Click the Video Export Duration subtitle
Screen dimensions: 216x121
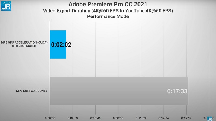coord(108,11)
